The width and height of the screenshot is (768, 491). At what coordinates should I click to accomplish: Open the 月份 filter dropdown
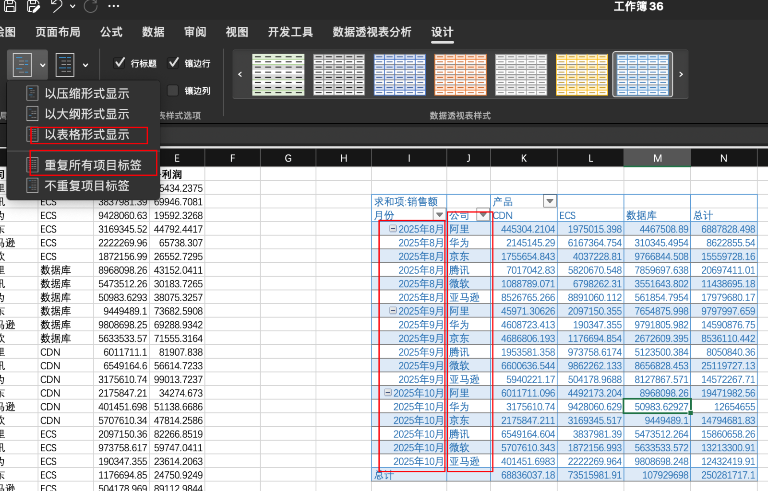pos(438,215)
